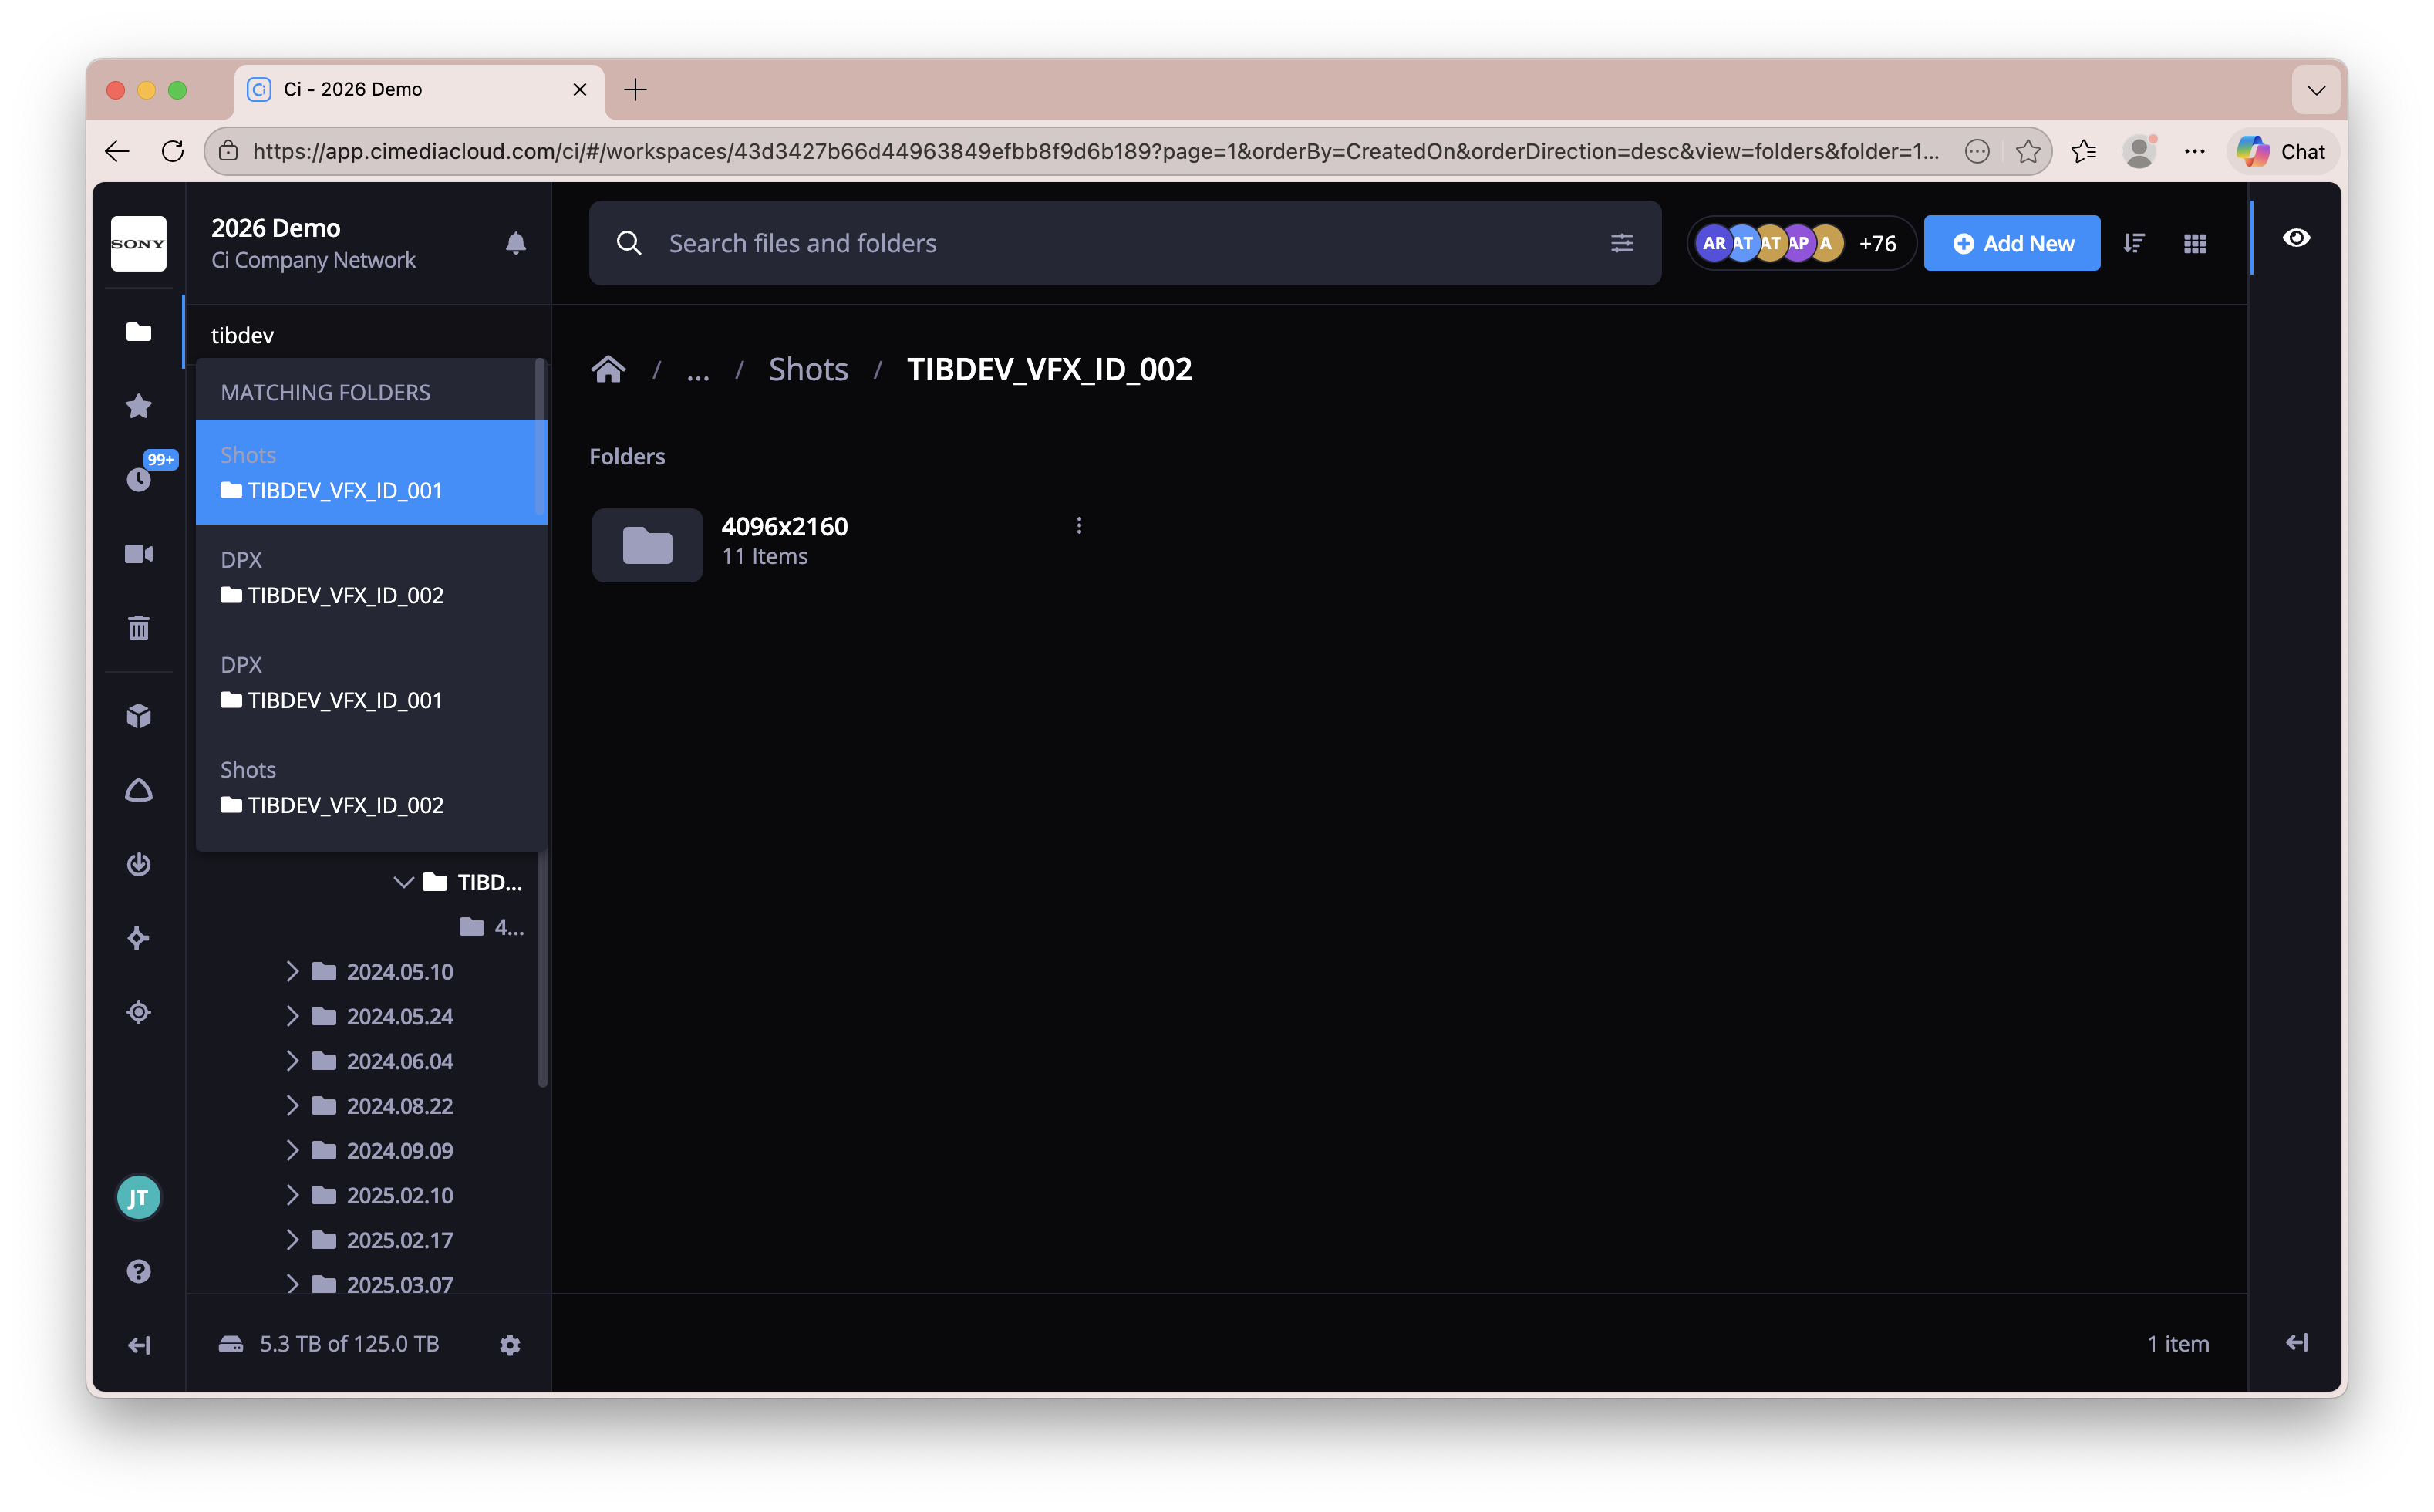2434x1512 pixels.
Task: Expand the 2024.05.10 folder
Action: click(x=293, y=971)
